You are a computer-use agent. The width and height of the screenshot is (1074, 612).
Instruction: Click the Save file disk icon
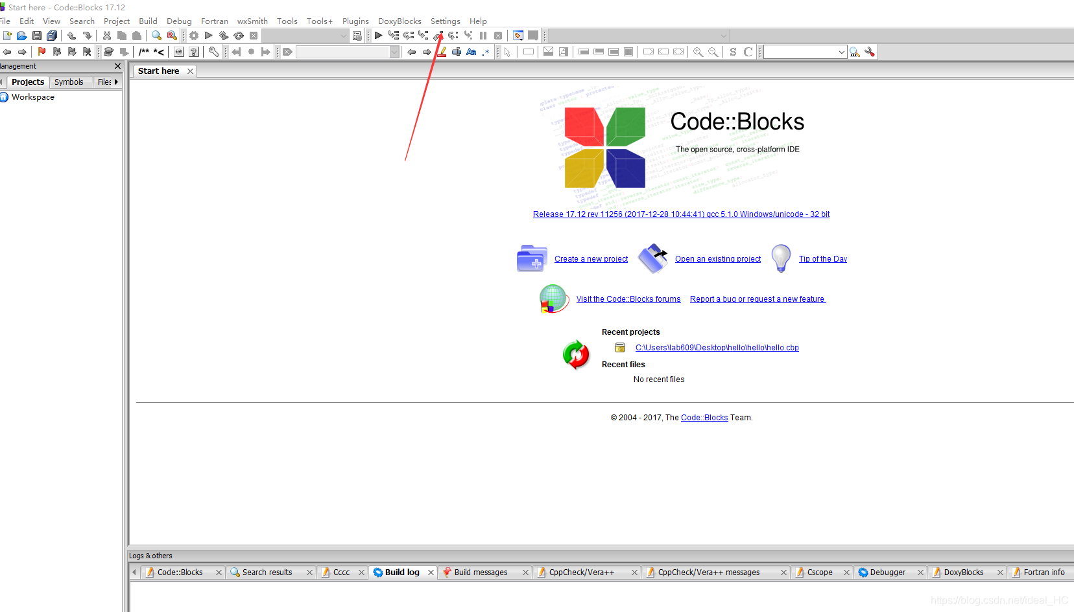tap(37, 36)
